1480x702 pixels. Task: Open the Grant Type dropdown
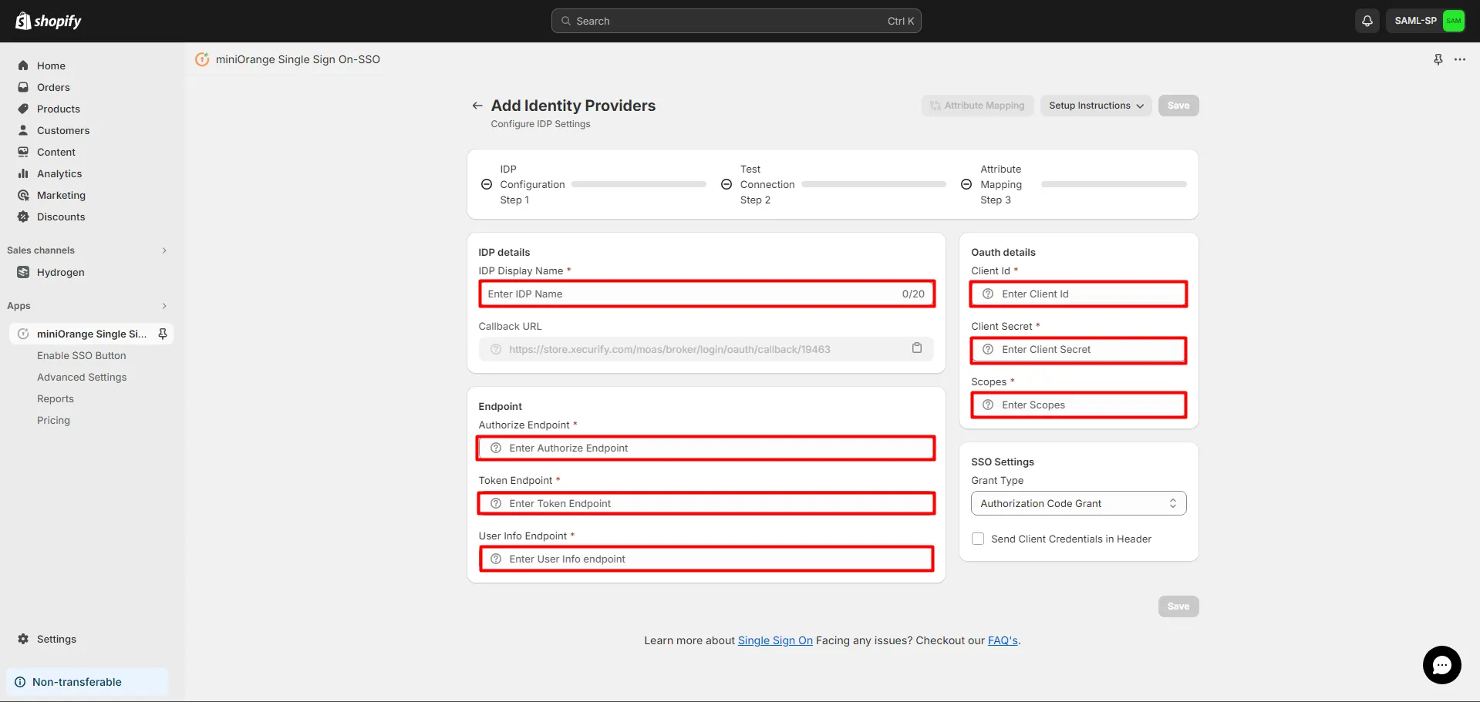[1078, 503]
